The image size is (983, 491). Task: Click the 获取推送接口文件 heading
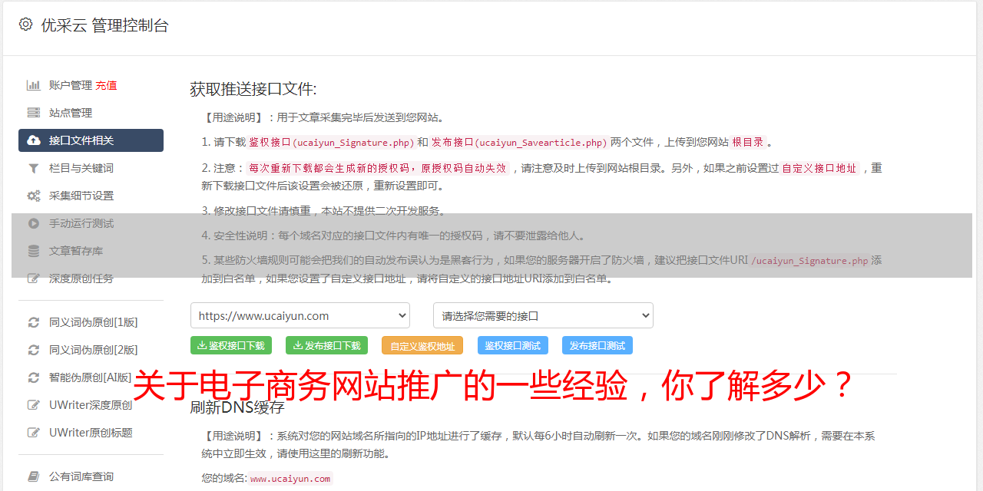click(x=253, y=89)
